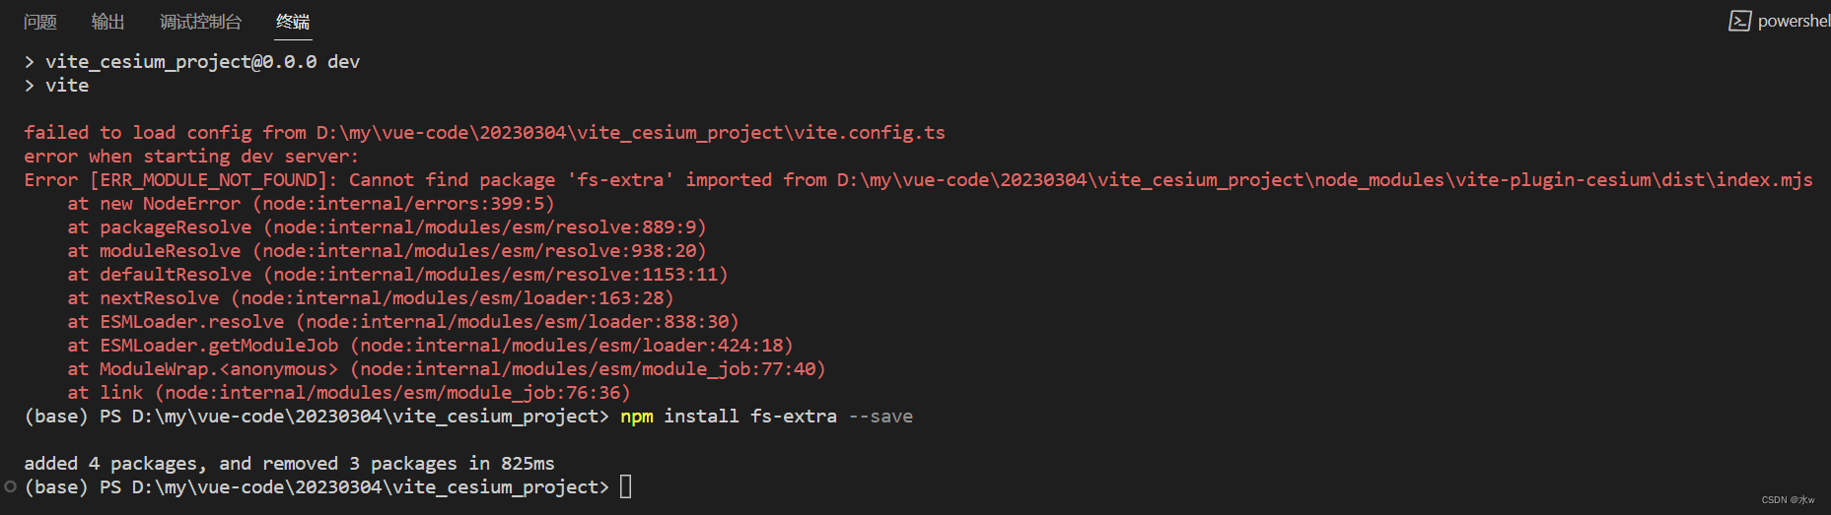Image resolution: width=1831 pixels, height=515 pixels.
Task: Place focus on the terminal input cursor
Action: (625, 486)
